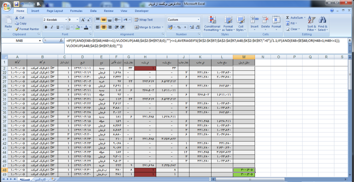The width and height of the screenshot is (354, 182).
Task: Toggle Italic formatting
Action: 52,27
